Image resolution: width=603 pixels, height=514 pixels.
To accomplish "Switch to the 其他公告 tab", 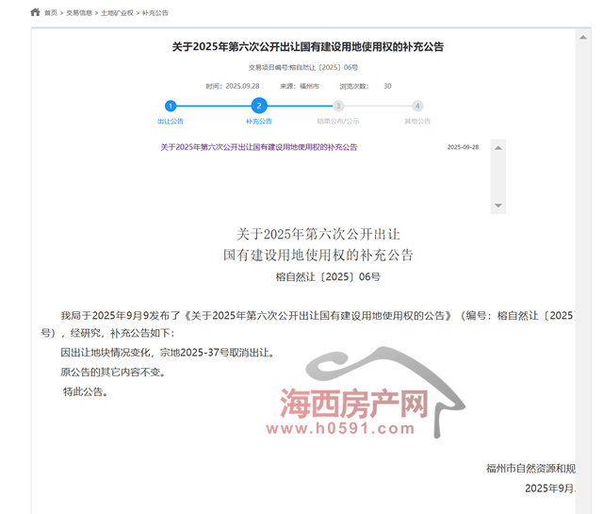I will (417, 122).
